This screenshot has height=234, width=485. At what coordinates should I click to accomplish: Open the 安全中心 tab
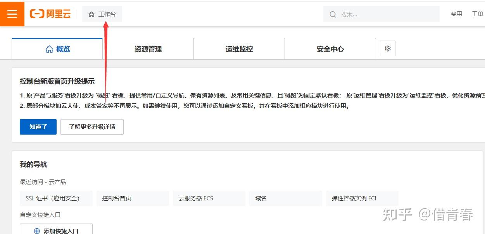pos(330,48)
